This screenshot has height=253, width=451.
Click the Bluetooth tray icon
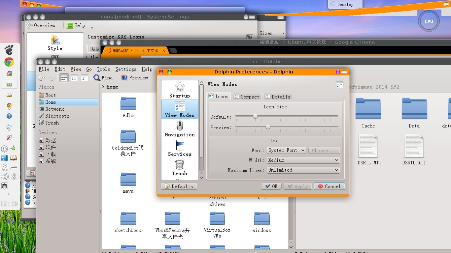(x=14, y=177)
